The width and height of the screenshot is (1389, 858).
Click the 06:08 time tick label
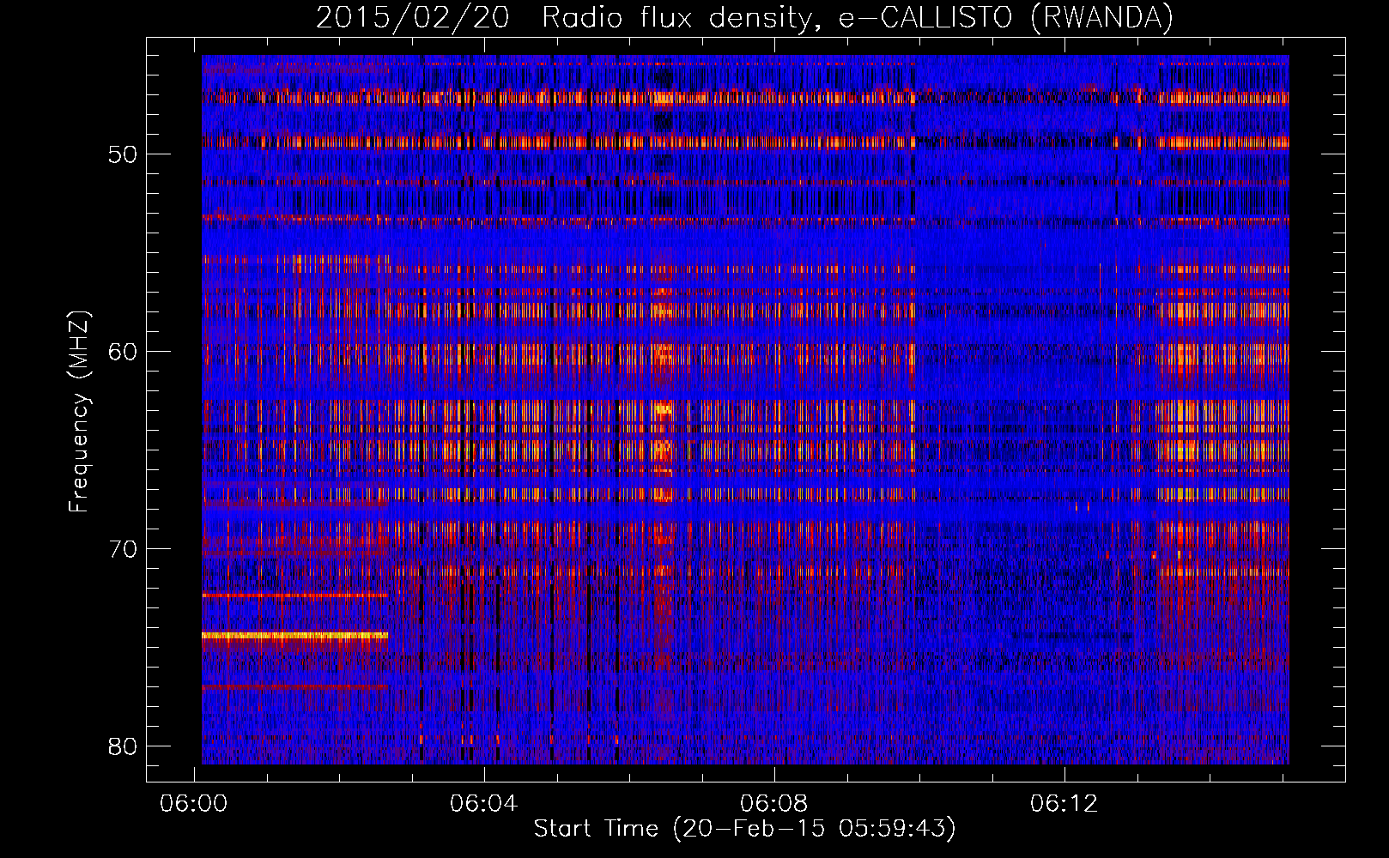[774, 804]
